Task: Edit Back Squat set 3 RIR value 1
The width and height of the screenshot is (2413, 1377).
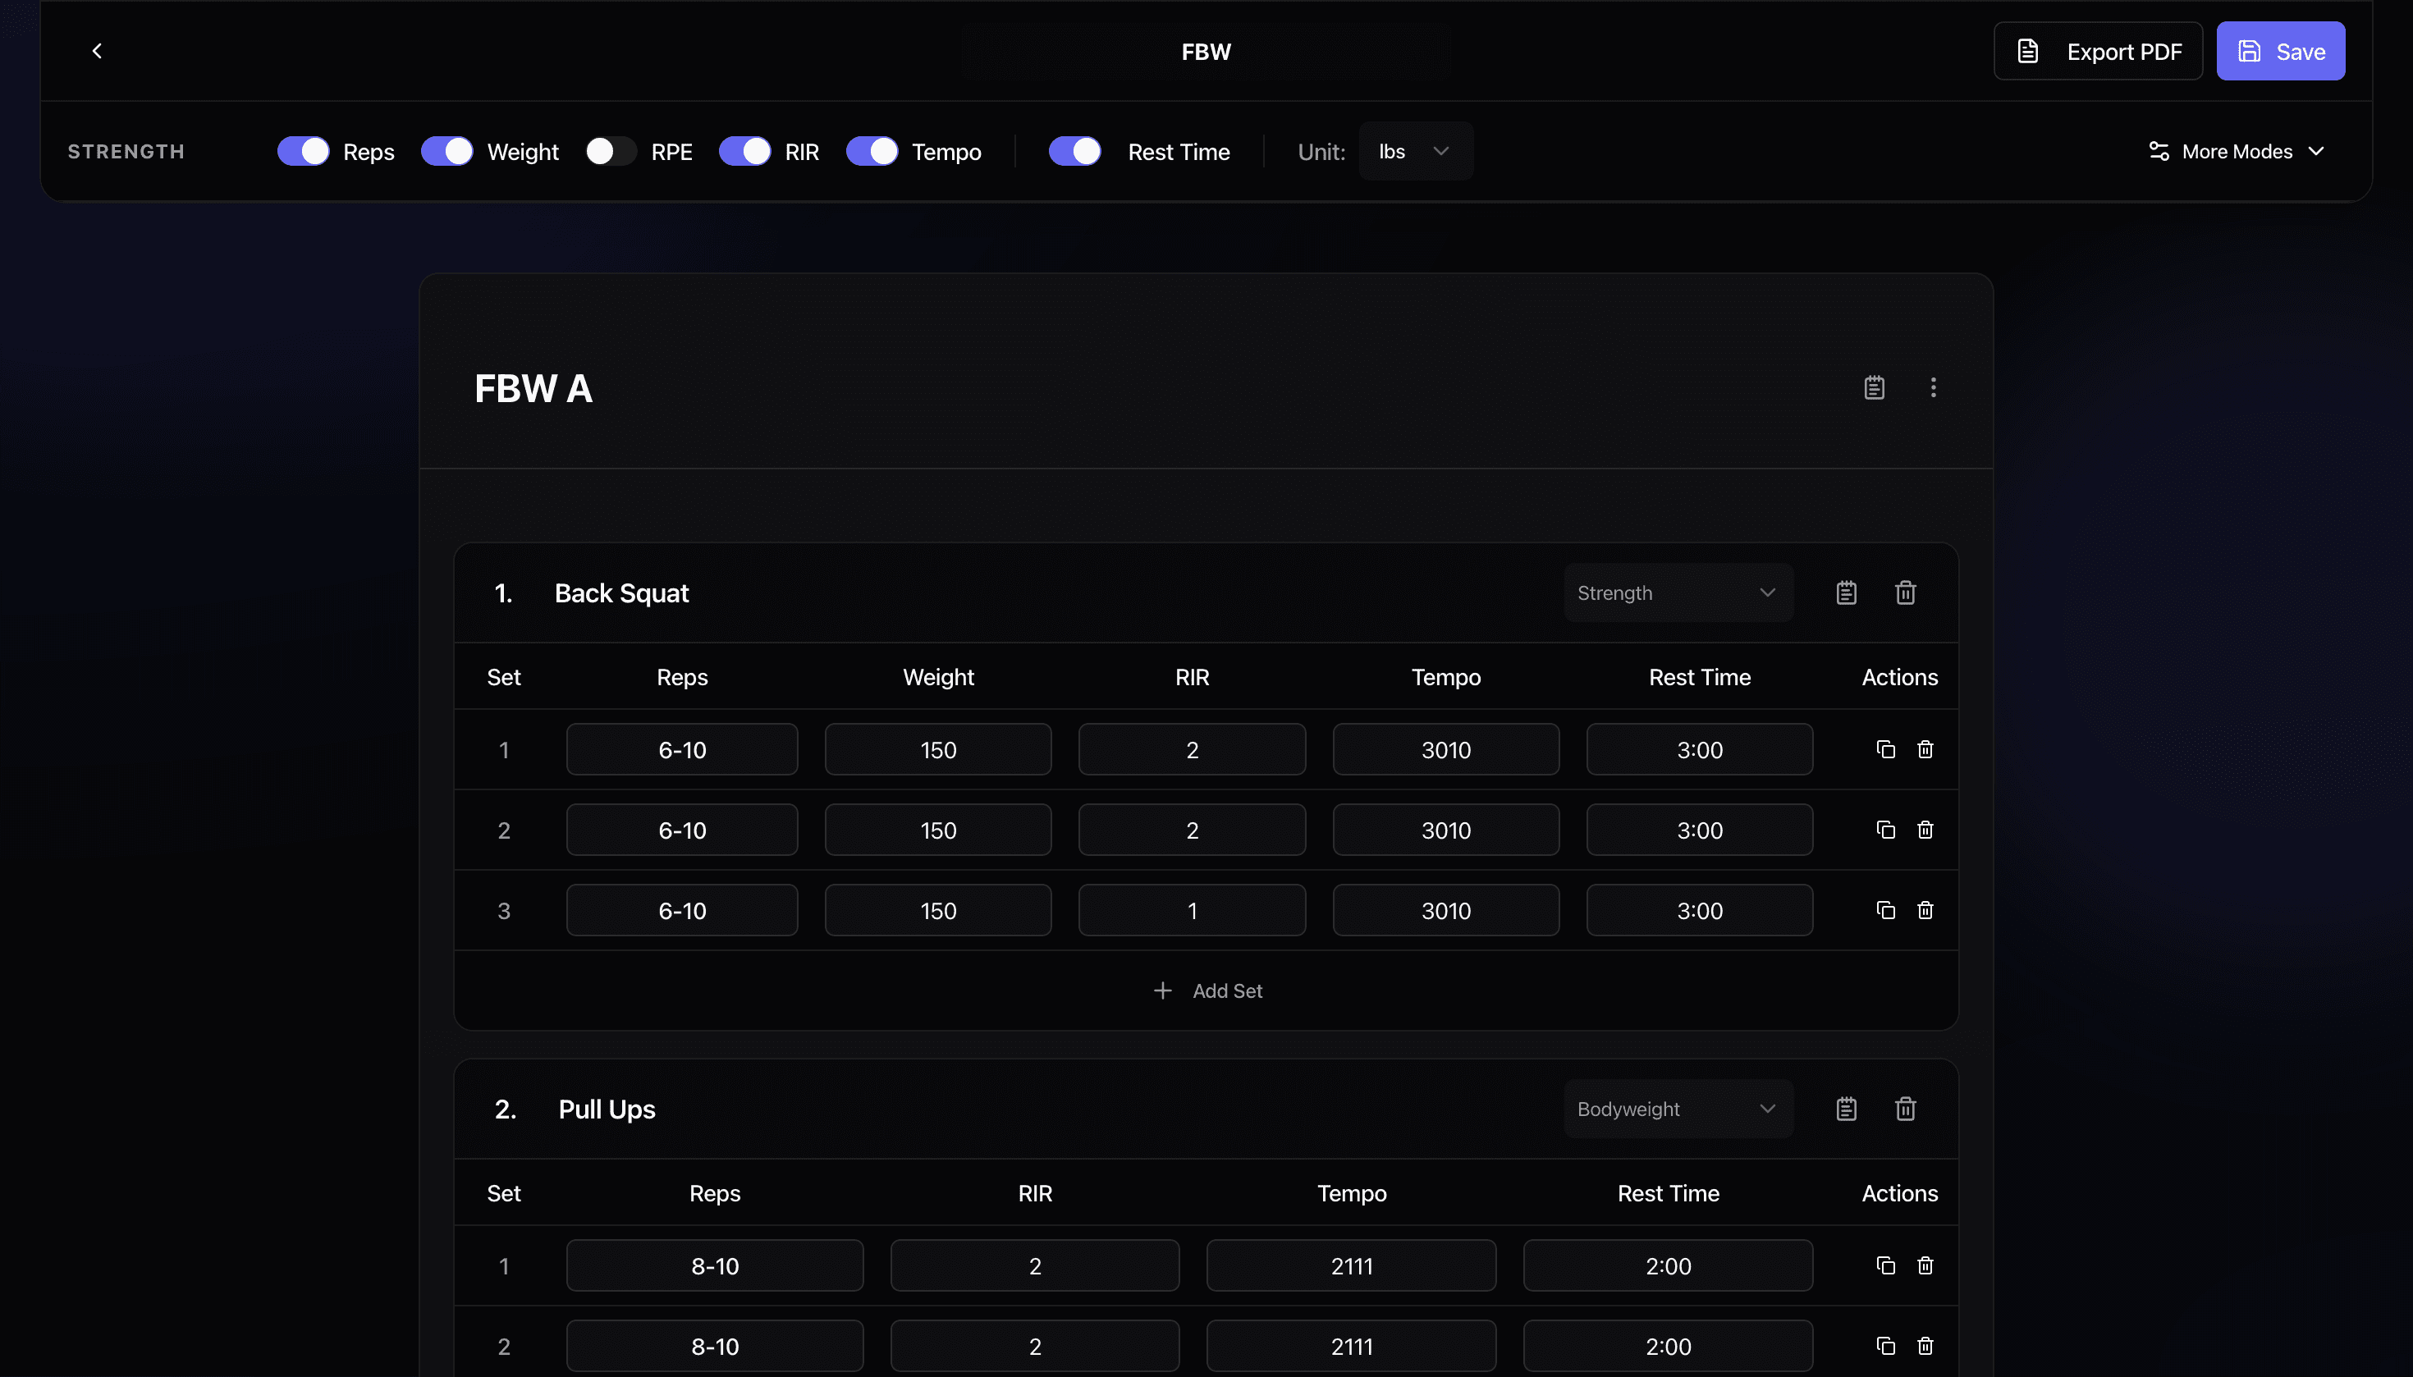Action: click(x=1192, y=911)
